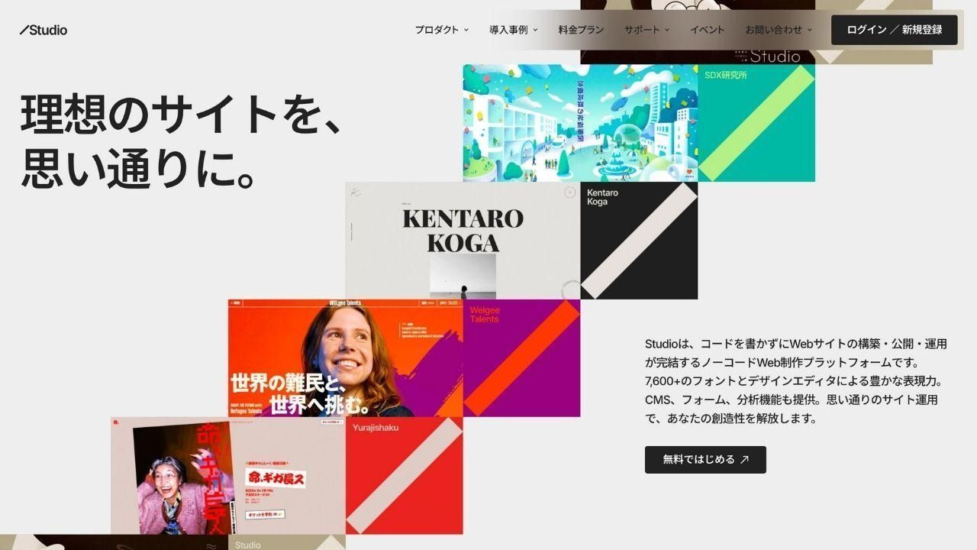Open the KENTARO KOGA site thumbnail
The image size is (977, 550).
[463, 241]
